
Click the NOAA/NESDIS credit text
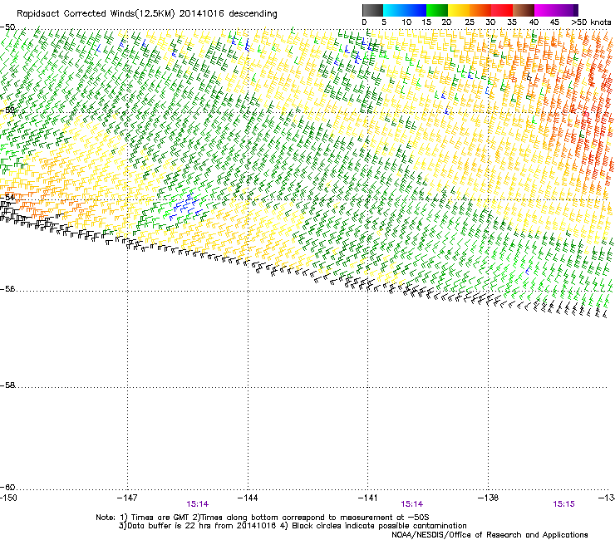[x=490, y=535]
